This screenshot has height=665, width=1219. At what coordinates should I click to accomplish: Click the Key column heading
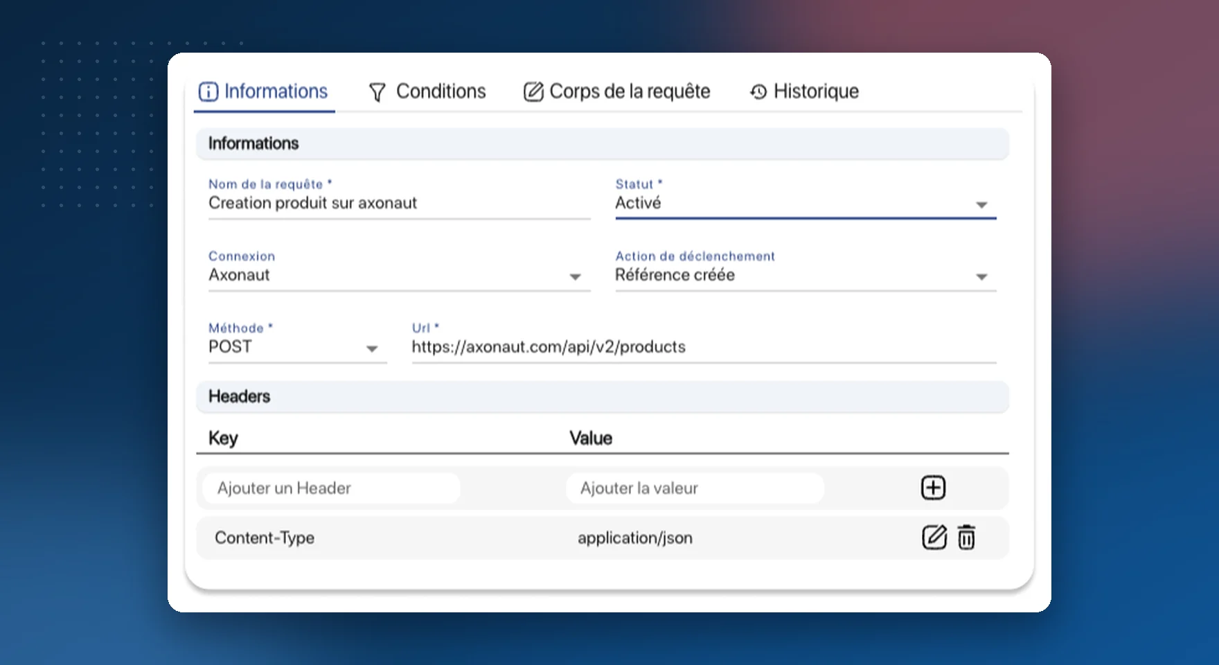(223, 438)
